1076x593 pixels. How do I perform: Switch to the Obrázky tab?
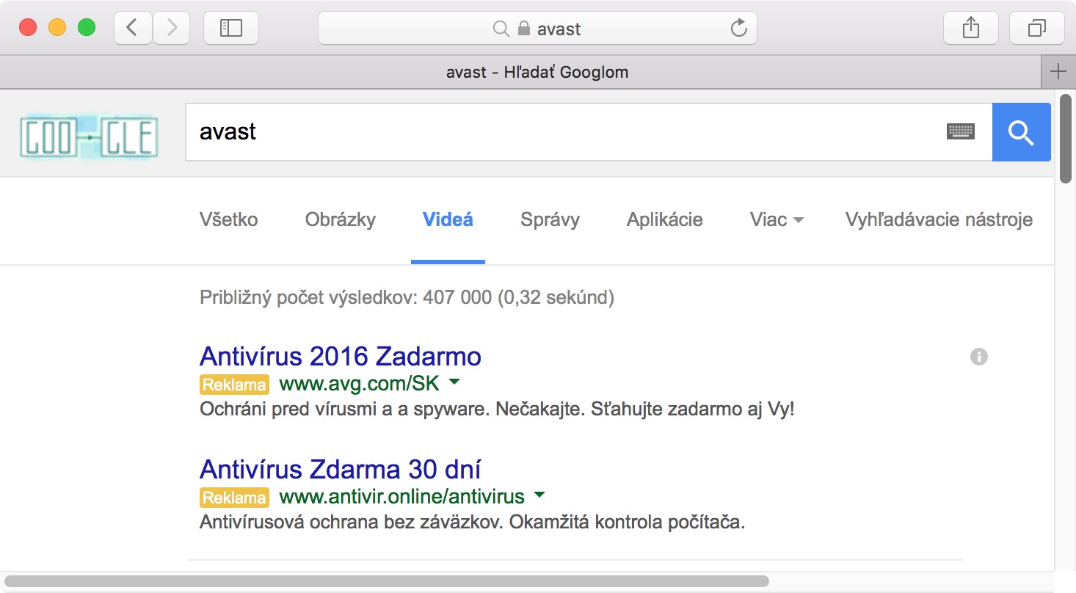point(341,219)
